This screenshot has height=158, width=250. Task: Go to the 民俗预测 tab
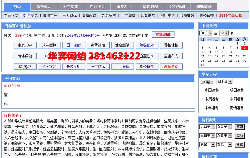[177, 7]
